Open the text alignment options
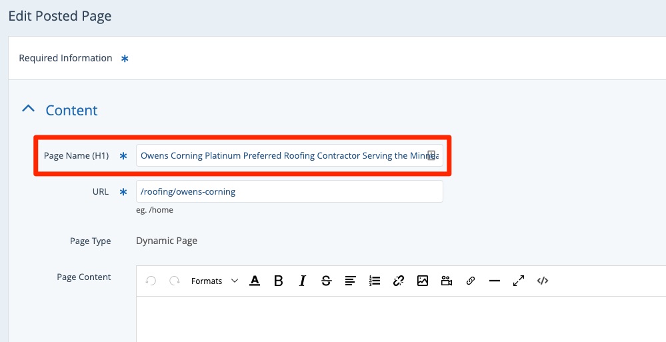 (x=350, y=281)
